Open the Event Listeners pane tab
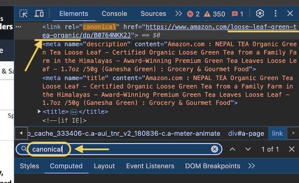 (x=150, y=166)
